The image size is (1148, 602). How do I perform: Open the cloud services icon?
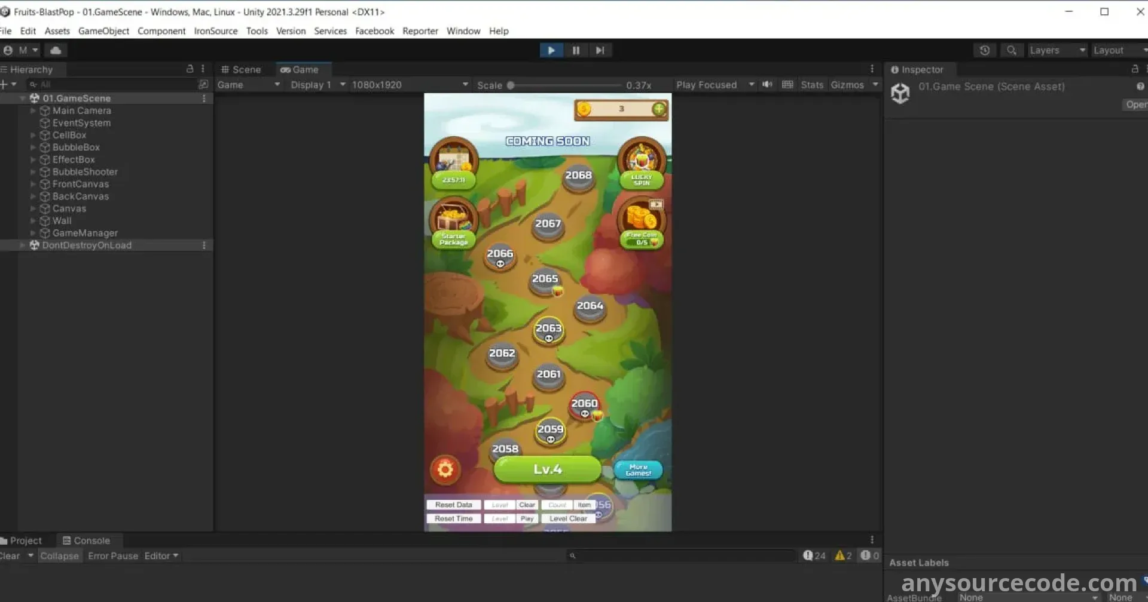click(x=56, y=51)
